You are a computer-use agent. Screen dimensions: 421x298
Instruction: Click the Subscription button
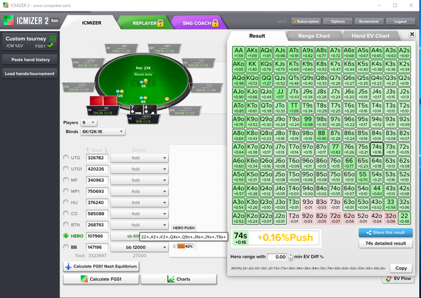point(306,22)
